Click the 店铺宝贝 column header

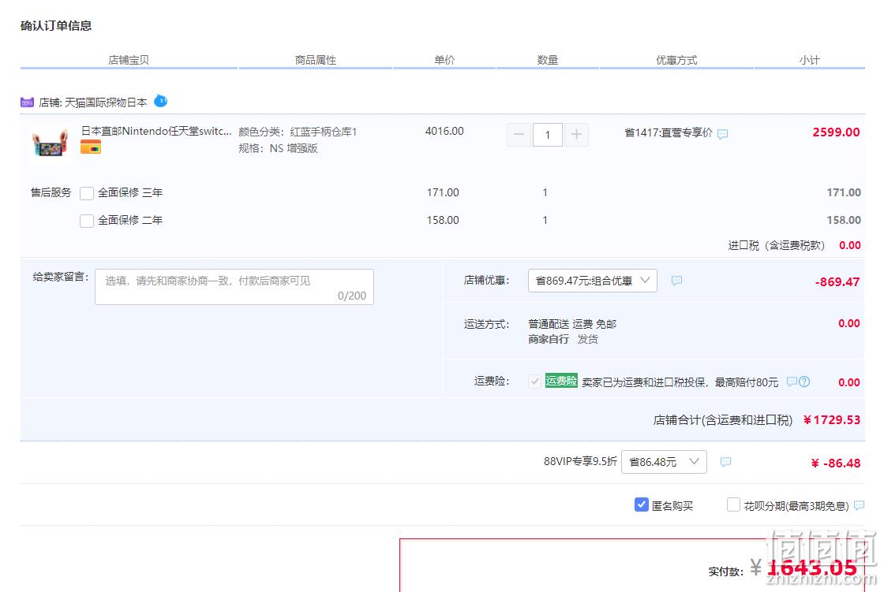coord(129,60)
